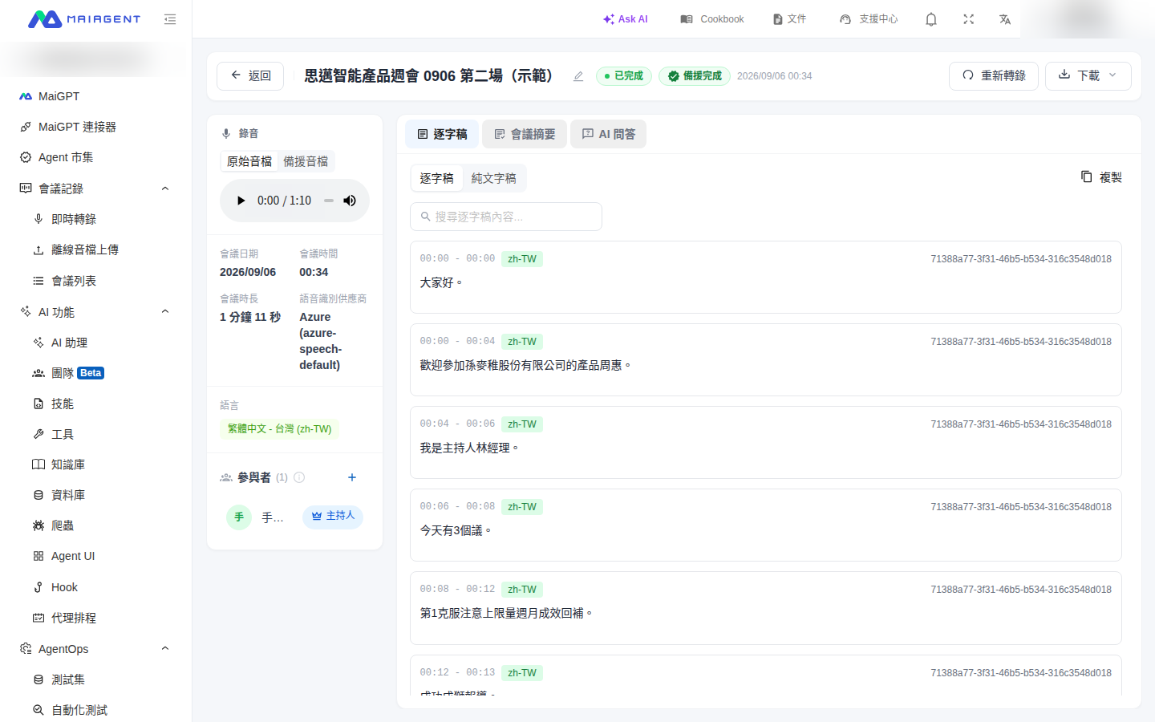Switch to 會議摘要 tab

coord(525,134)
